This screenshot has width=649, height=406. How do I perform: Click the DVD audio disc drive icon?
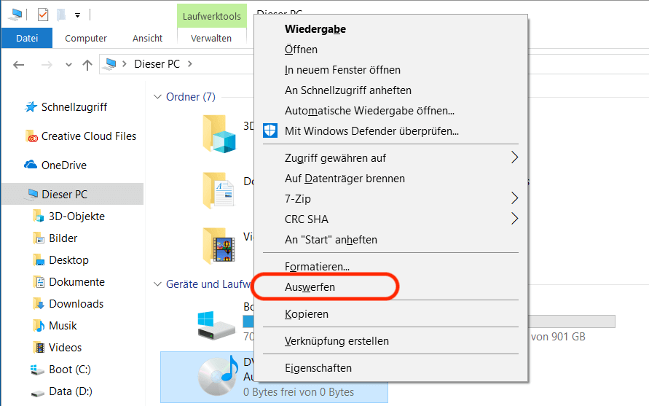point(218,376)
